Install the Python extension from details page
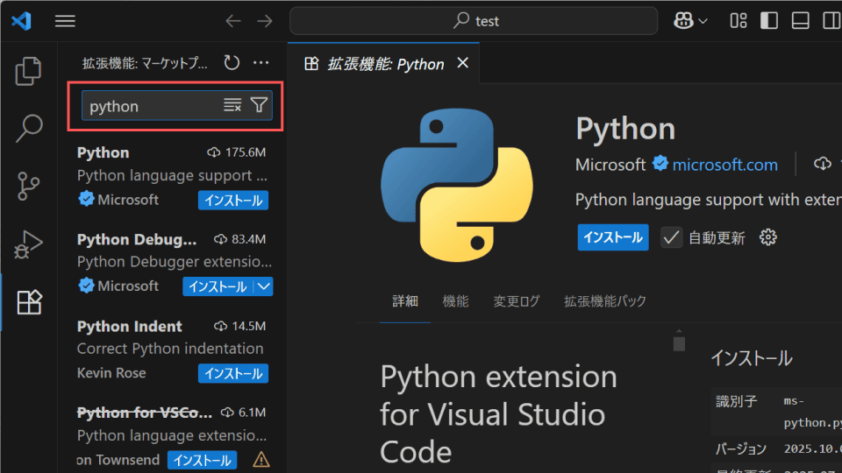This screenshot has height=473, width=842. click(613, 237)
